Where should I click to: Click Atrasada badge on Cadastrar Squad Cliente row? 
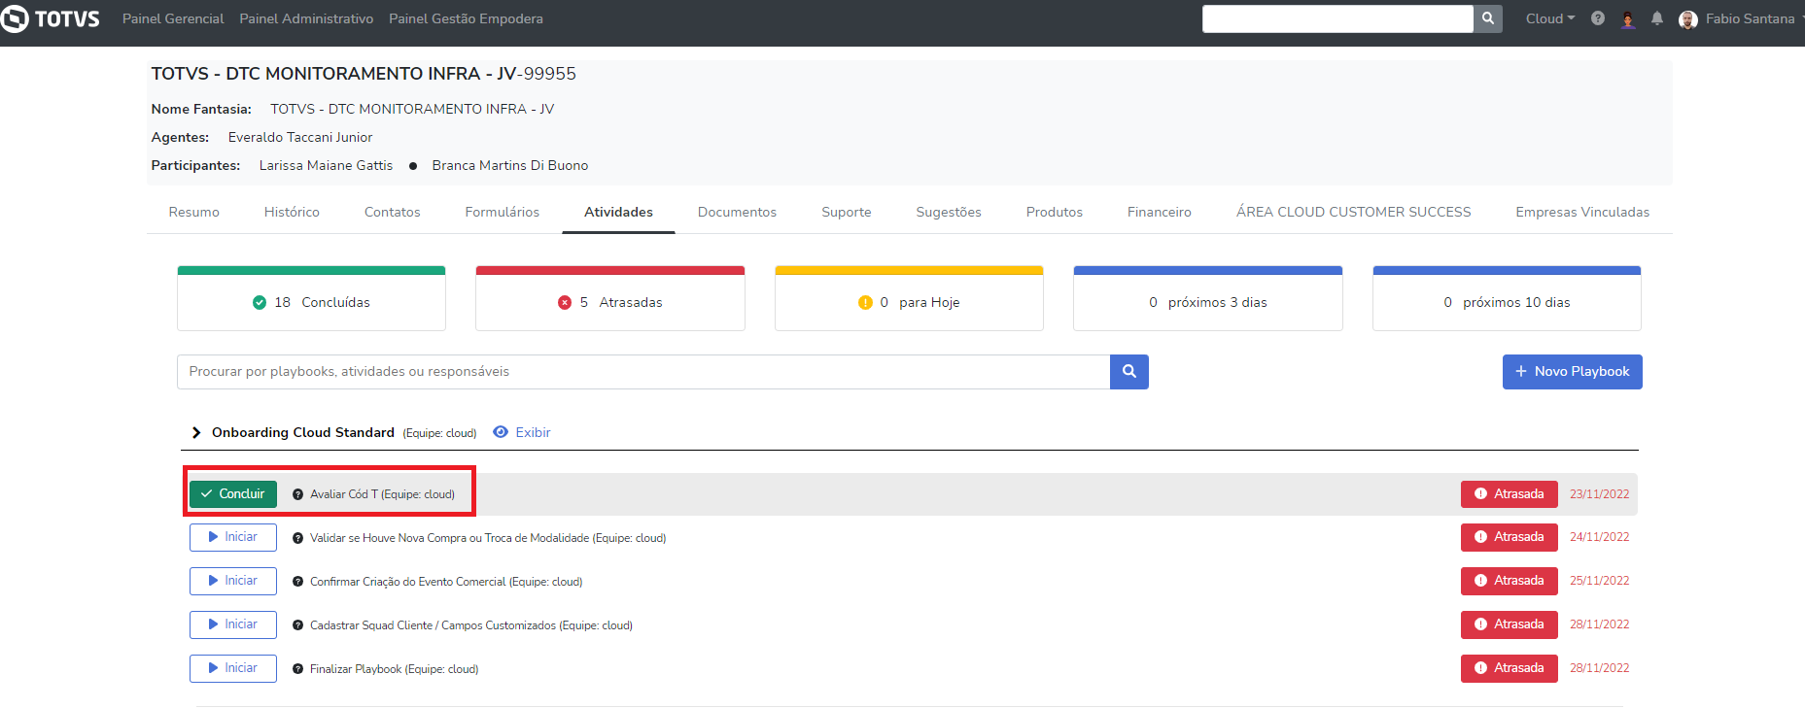pyautogui.click(x=1510, y=624)
